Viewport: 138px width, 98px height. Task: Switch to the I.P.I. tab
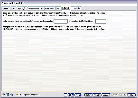click(59, 8)
